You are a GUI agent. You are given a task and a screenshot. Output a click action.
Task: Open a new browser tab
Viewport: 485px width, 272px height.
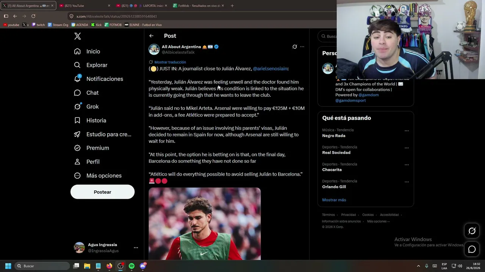point(232,6)
